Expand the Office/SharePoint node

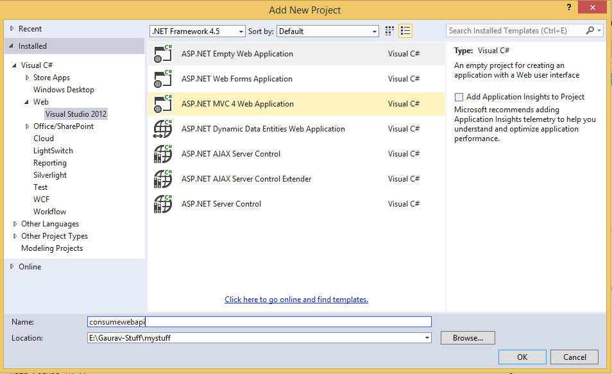[x=27, y=126]
